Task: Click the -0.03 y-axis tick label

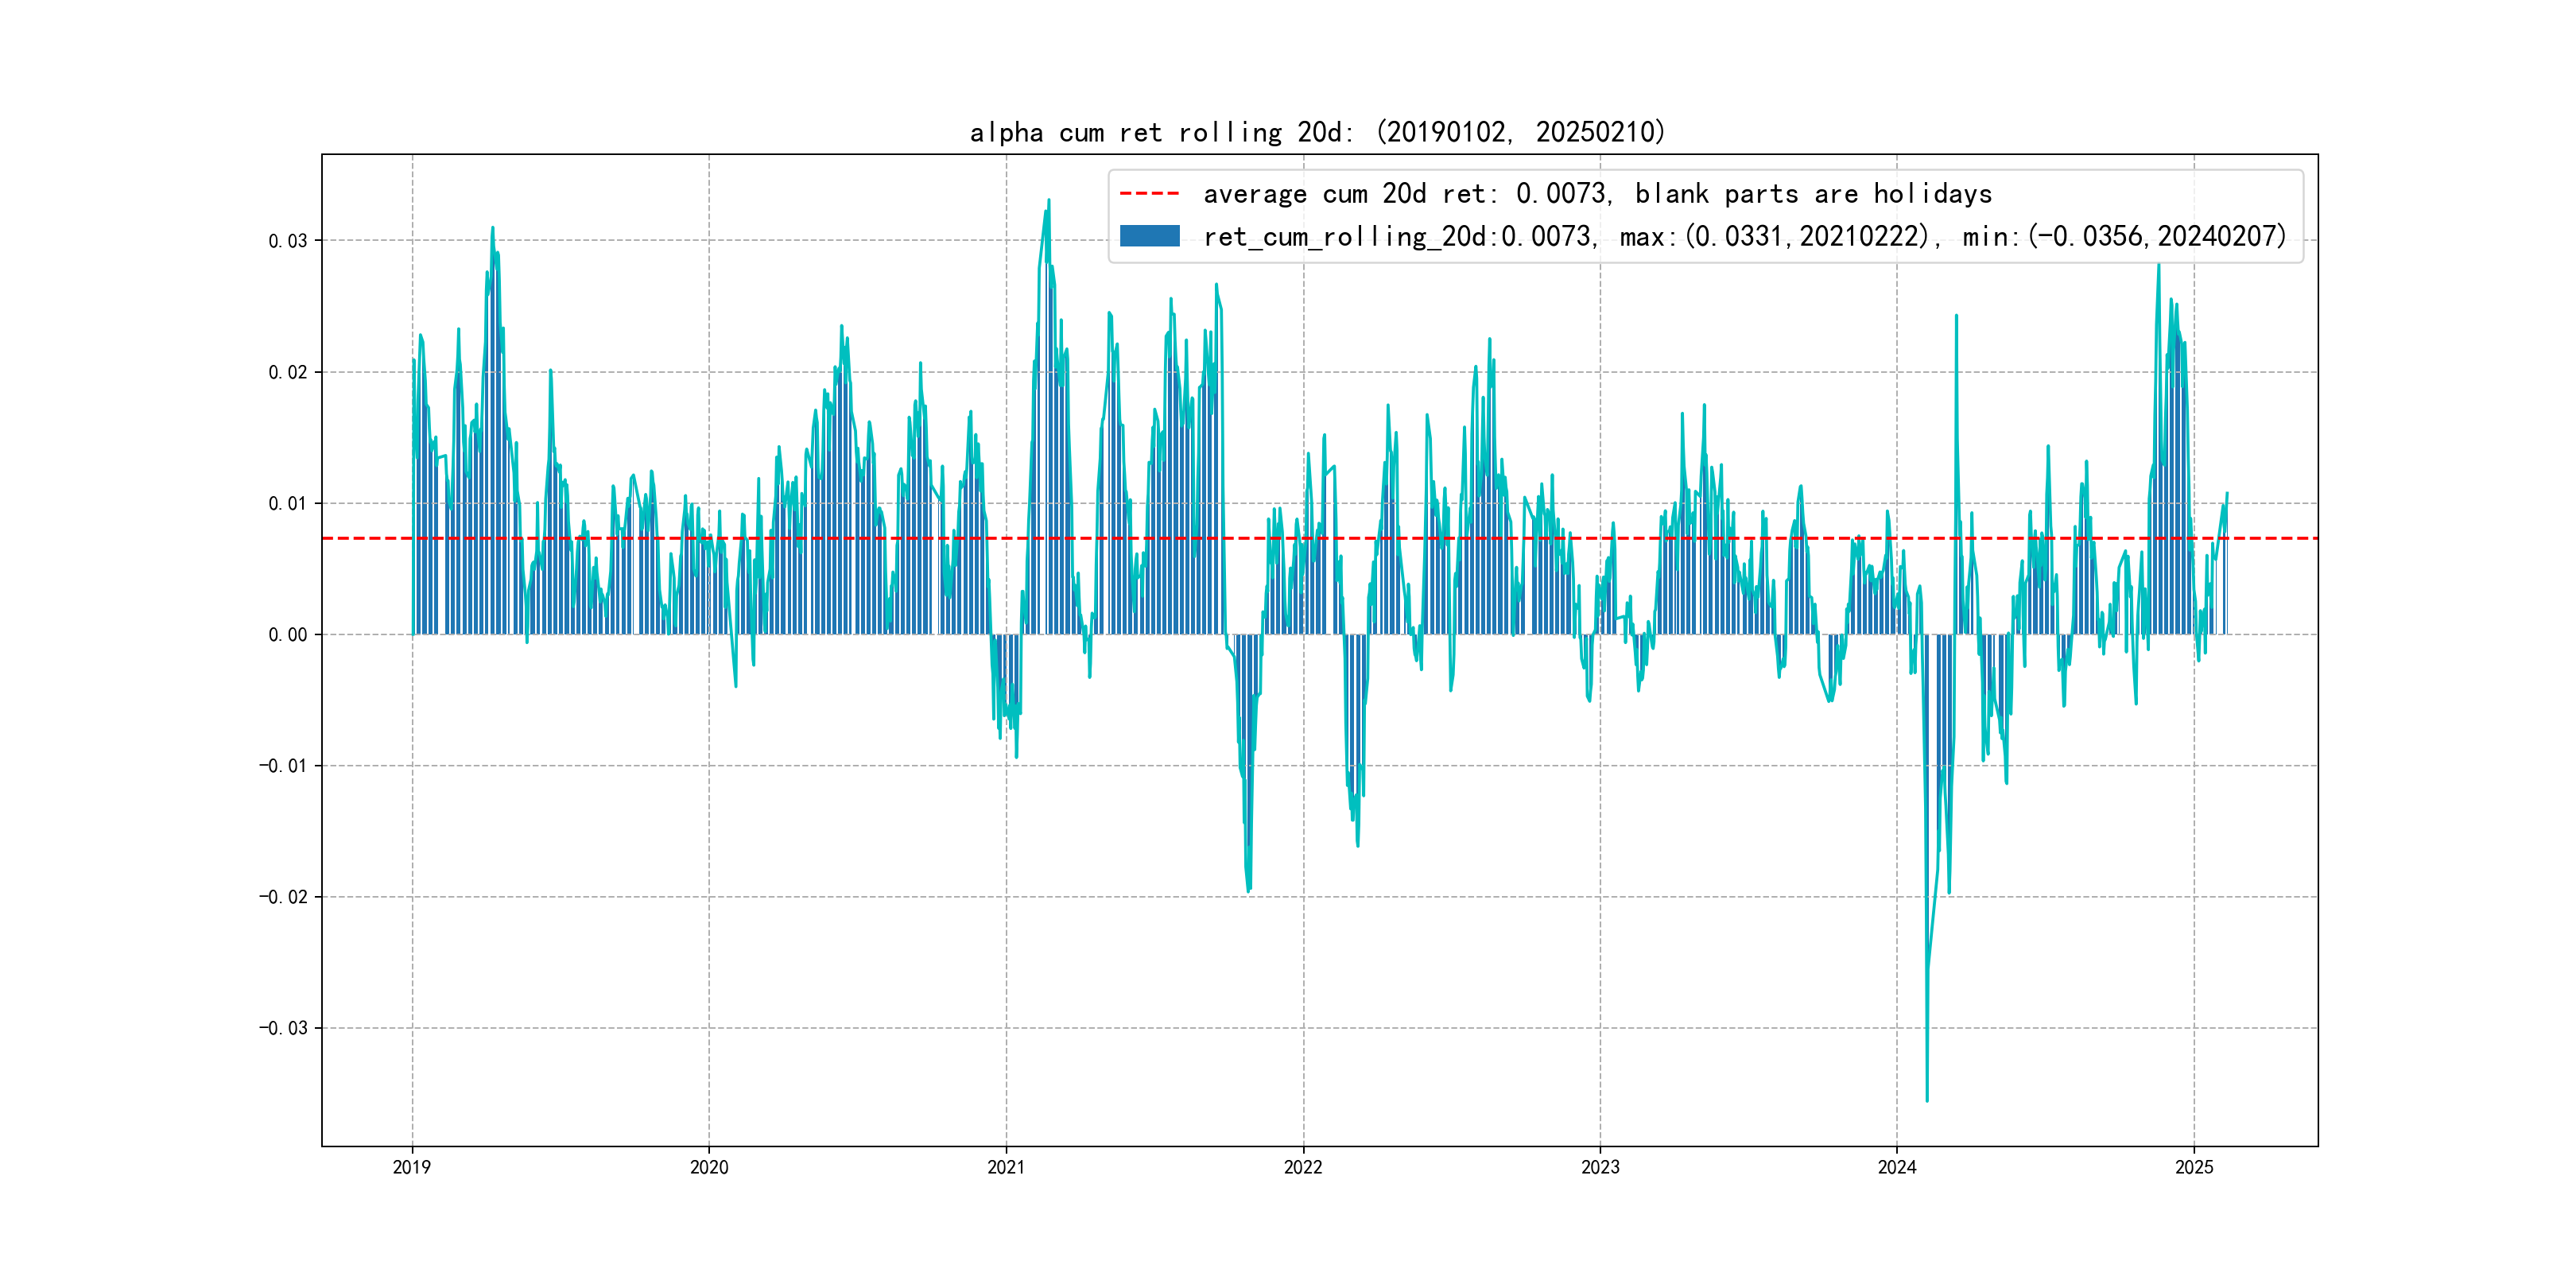Action: pyautogui.click(x=283, y=1028)
